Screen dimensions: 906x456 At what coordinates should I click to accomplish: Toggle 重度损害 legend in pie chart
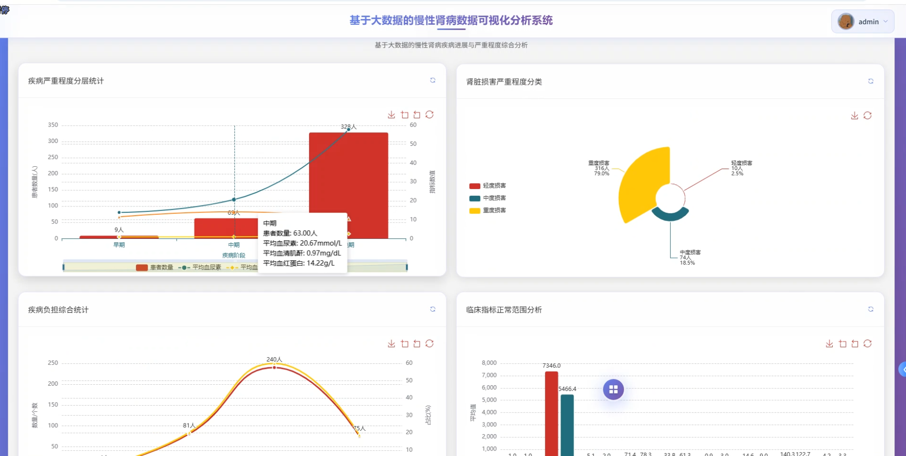[x=488, y=210]
